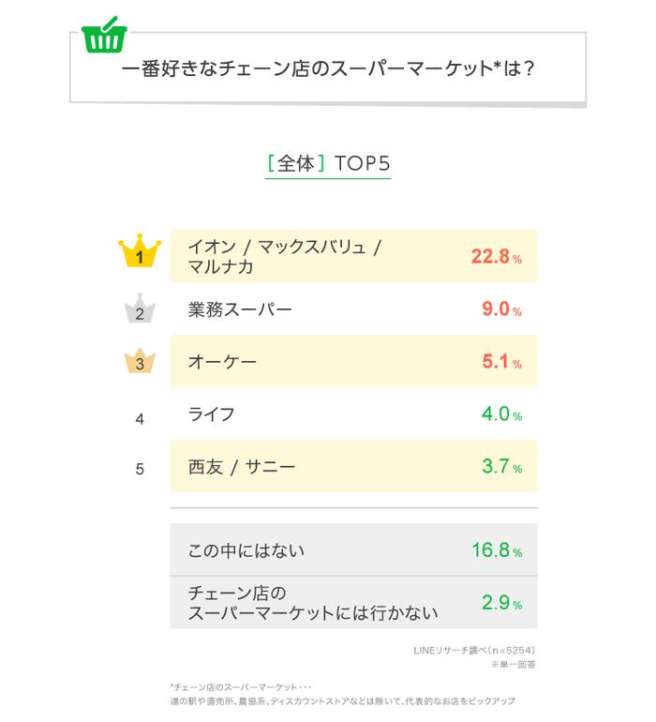Click the rank number 4
The image size is (656, 722).
tap(140, 419)
